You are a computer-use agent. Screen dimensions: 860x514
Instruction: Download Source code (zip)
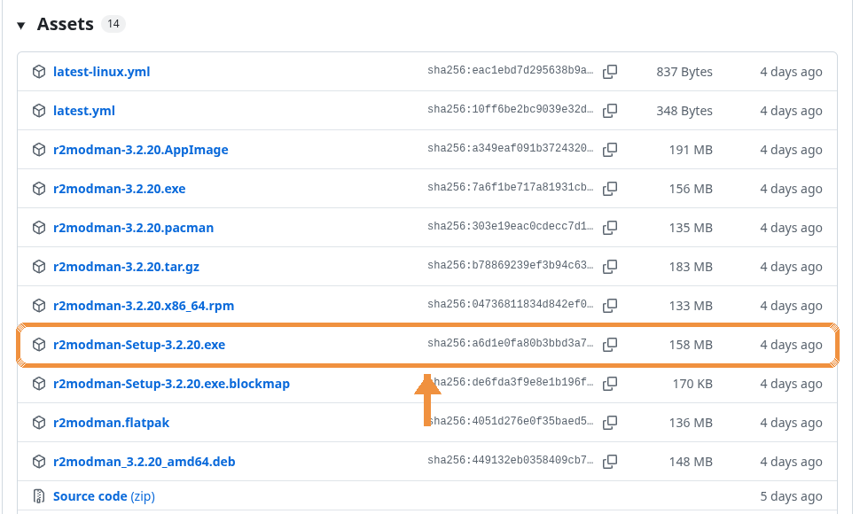(105, 496)
